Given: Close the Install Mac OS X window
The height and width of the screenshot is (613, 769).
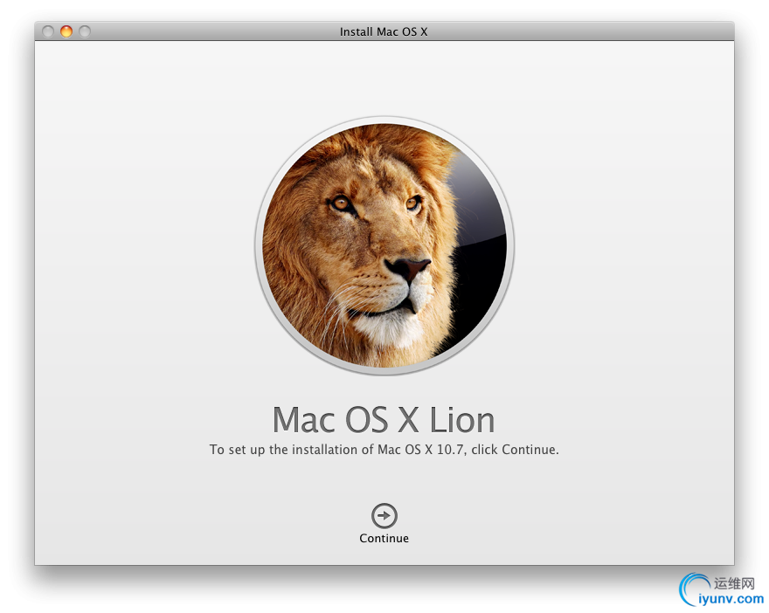Looking at the screenshot, I should 47,31.
